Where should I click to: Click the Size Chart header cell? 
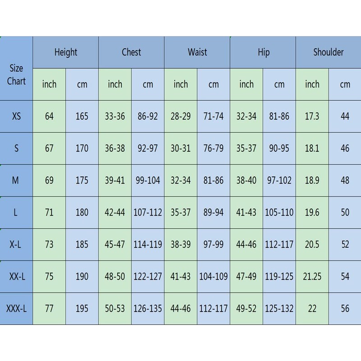[x=17, y=75]
